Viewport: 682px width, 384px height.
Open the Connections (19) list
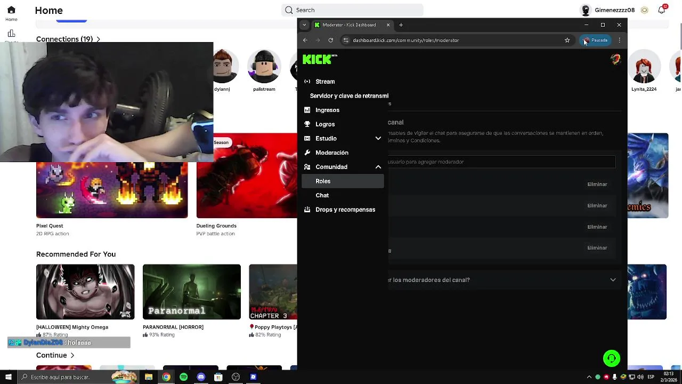pos(68,39)
